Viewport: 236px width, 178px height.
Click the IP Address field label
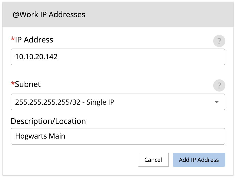click(34, 40)
